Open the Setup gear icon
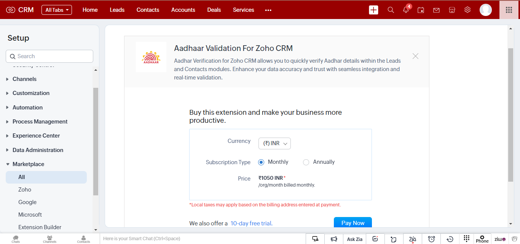The image size is (520, 244). 467,10
